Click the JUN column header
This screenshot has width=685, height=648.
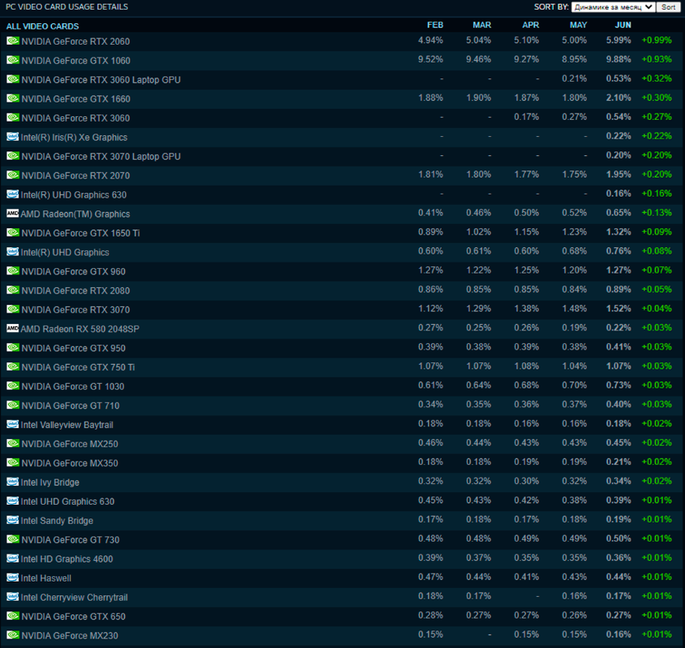[623, 26]
